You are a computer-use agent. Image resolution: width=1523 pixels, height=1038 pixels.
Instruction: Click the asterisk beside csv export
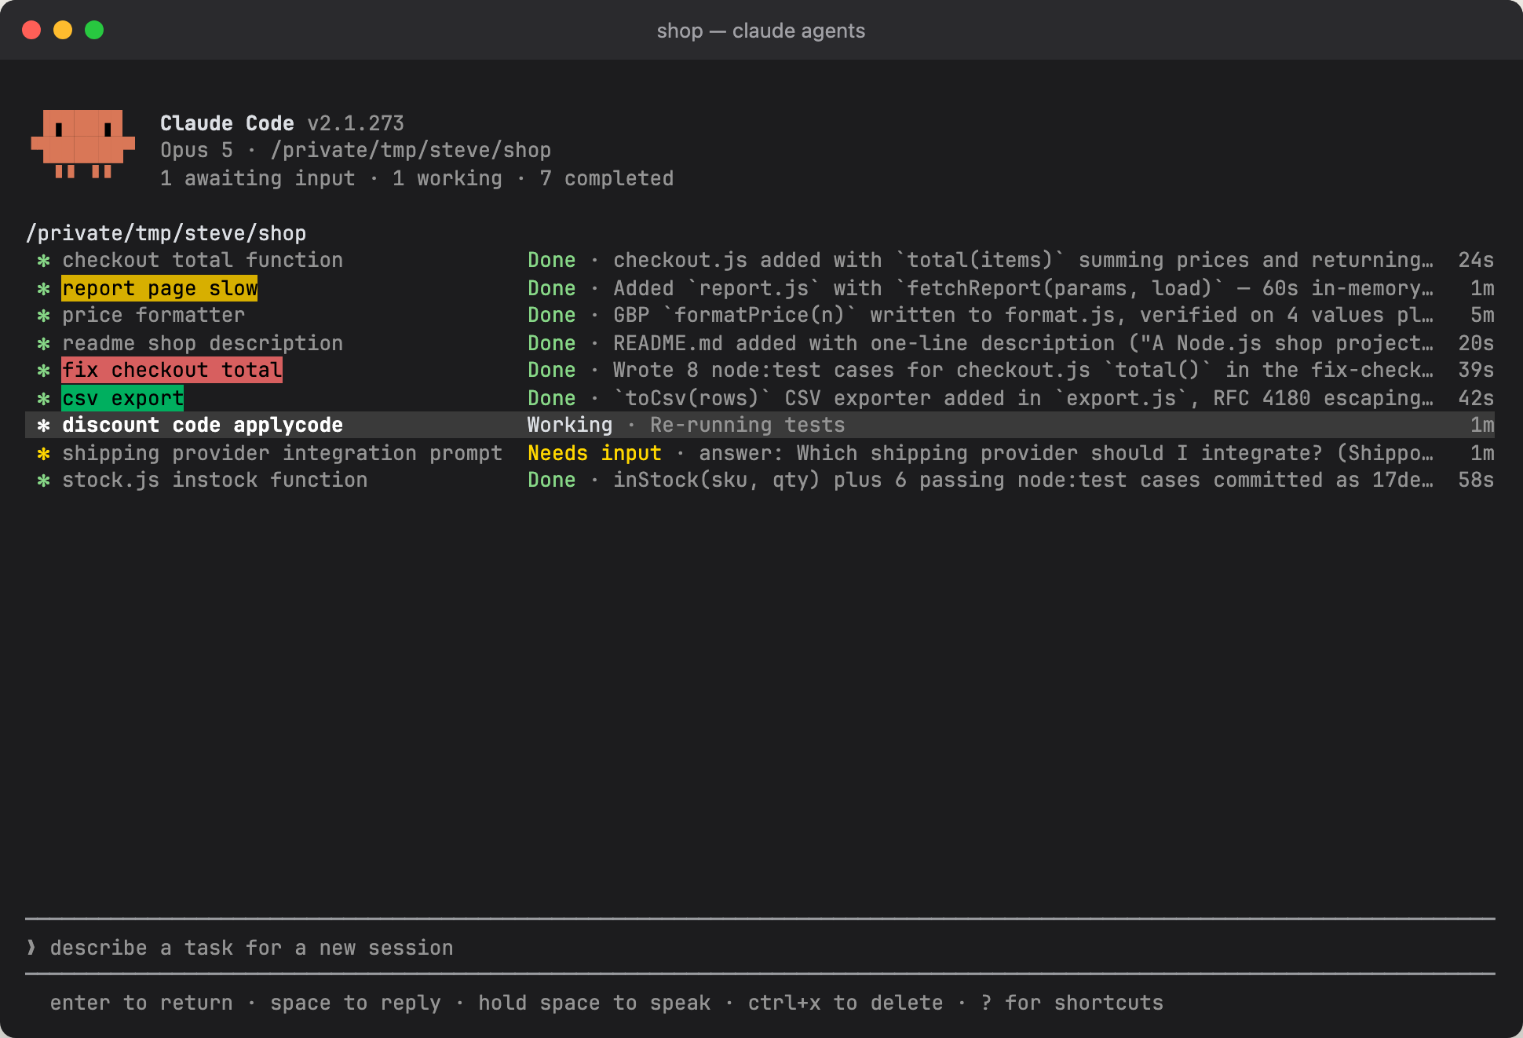tap(44, 399)
